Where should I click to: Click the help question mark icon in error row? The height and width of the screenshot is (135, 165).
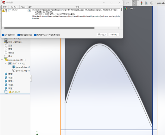click(29, 11)
